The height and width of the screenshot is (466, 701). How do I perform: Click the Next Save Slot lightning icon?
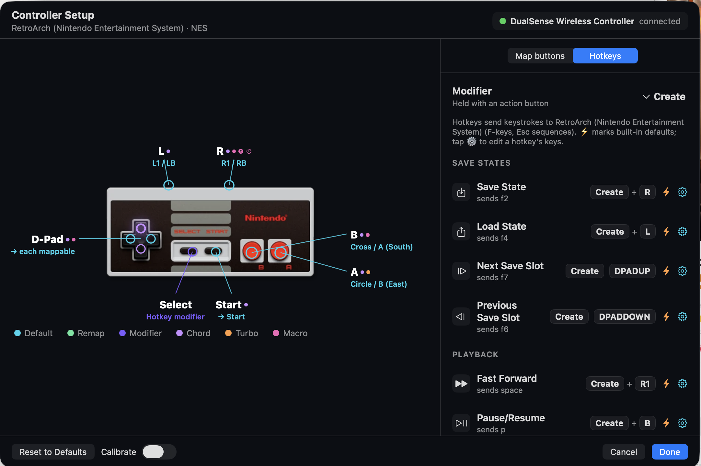(666, 271)
